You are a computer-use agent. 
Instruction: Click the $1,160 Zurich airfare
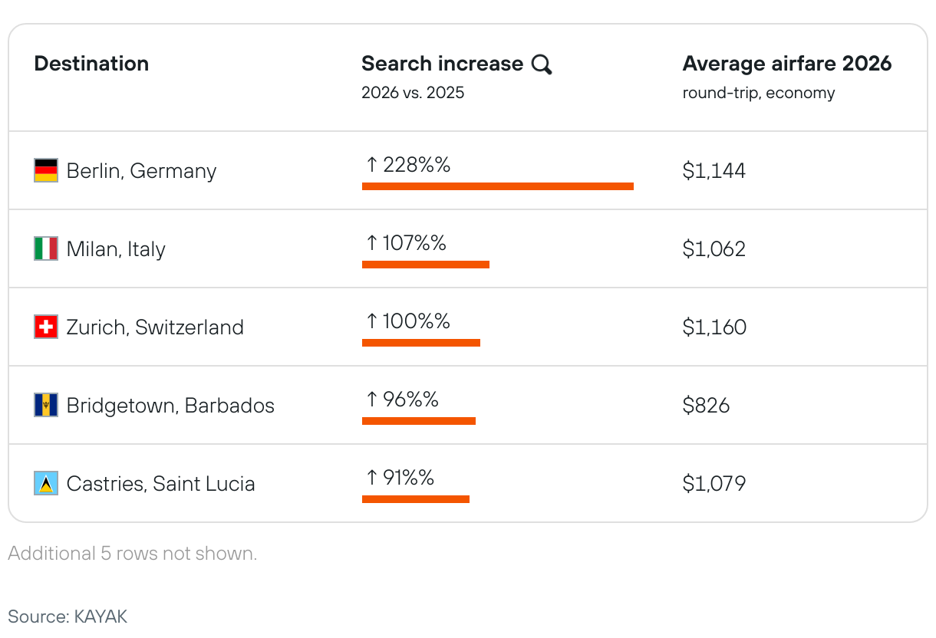(714, 327)
